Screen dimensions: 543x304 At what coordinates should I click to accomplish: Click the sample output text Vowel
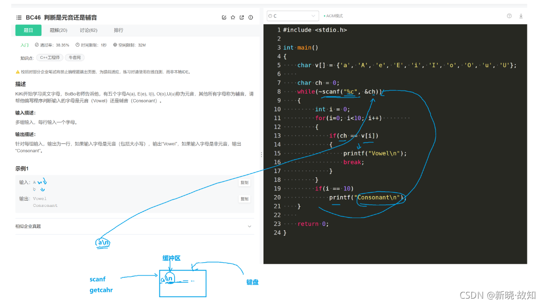pyautogui.click(x=39, y=199)
